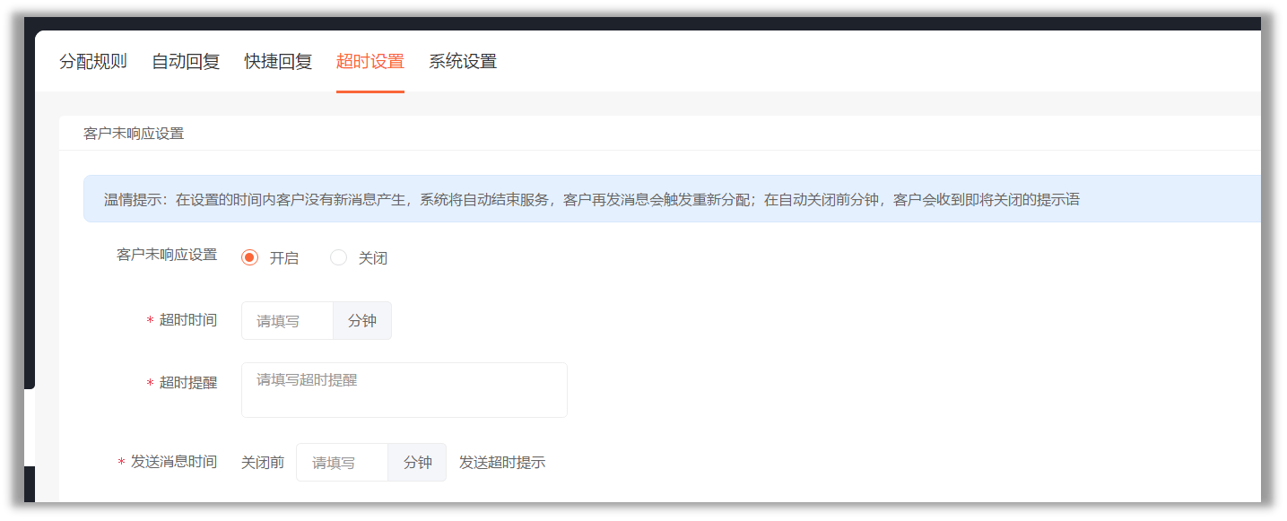
Task: Open the 自动回复 tab
Action: pyautogui.click(x=186, y=62)
